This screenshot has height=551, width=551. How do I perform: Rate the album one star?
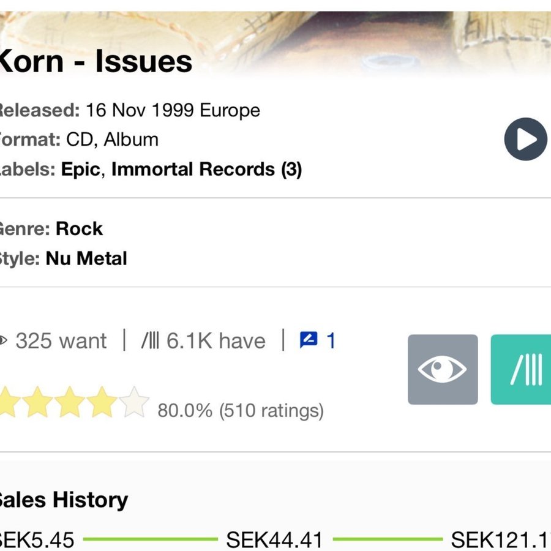[7, 402]
